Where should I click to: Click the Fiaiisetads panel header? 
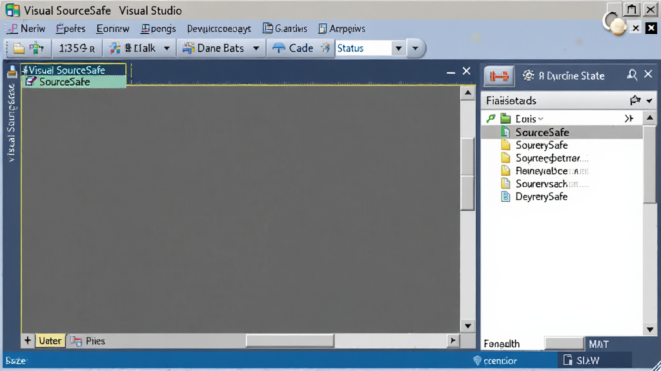pyautogui.click(x=568, y=100)
